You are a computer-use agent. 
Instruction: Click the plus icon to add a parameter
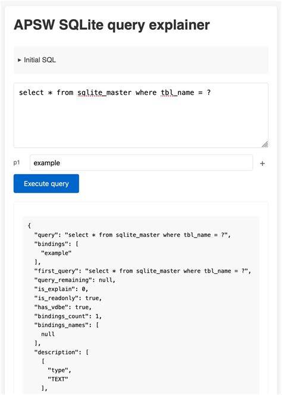[x=262, y=163]
